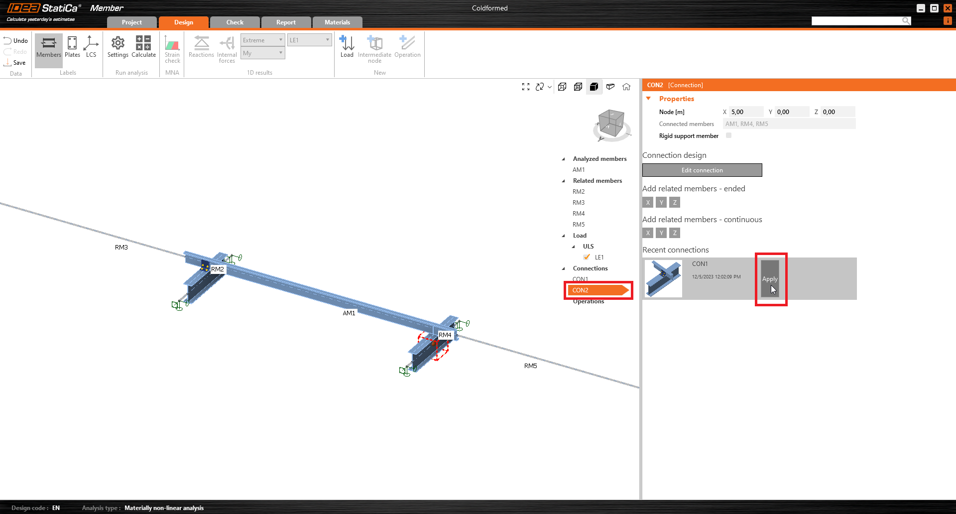
Task: Save the project with Save icon
Action: pos(8,63)
